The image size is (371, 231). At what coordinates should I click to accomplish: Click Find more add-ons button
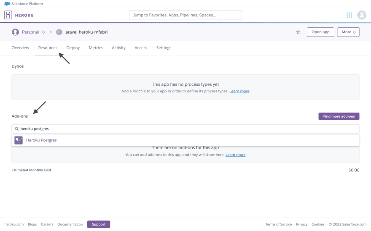(x=339, y=116)
